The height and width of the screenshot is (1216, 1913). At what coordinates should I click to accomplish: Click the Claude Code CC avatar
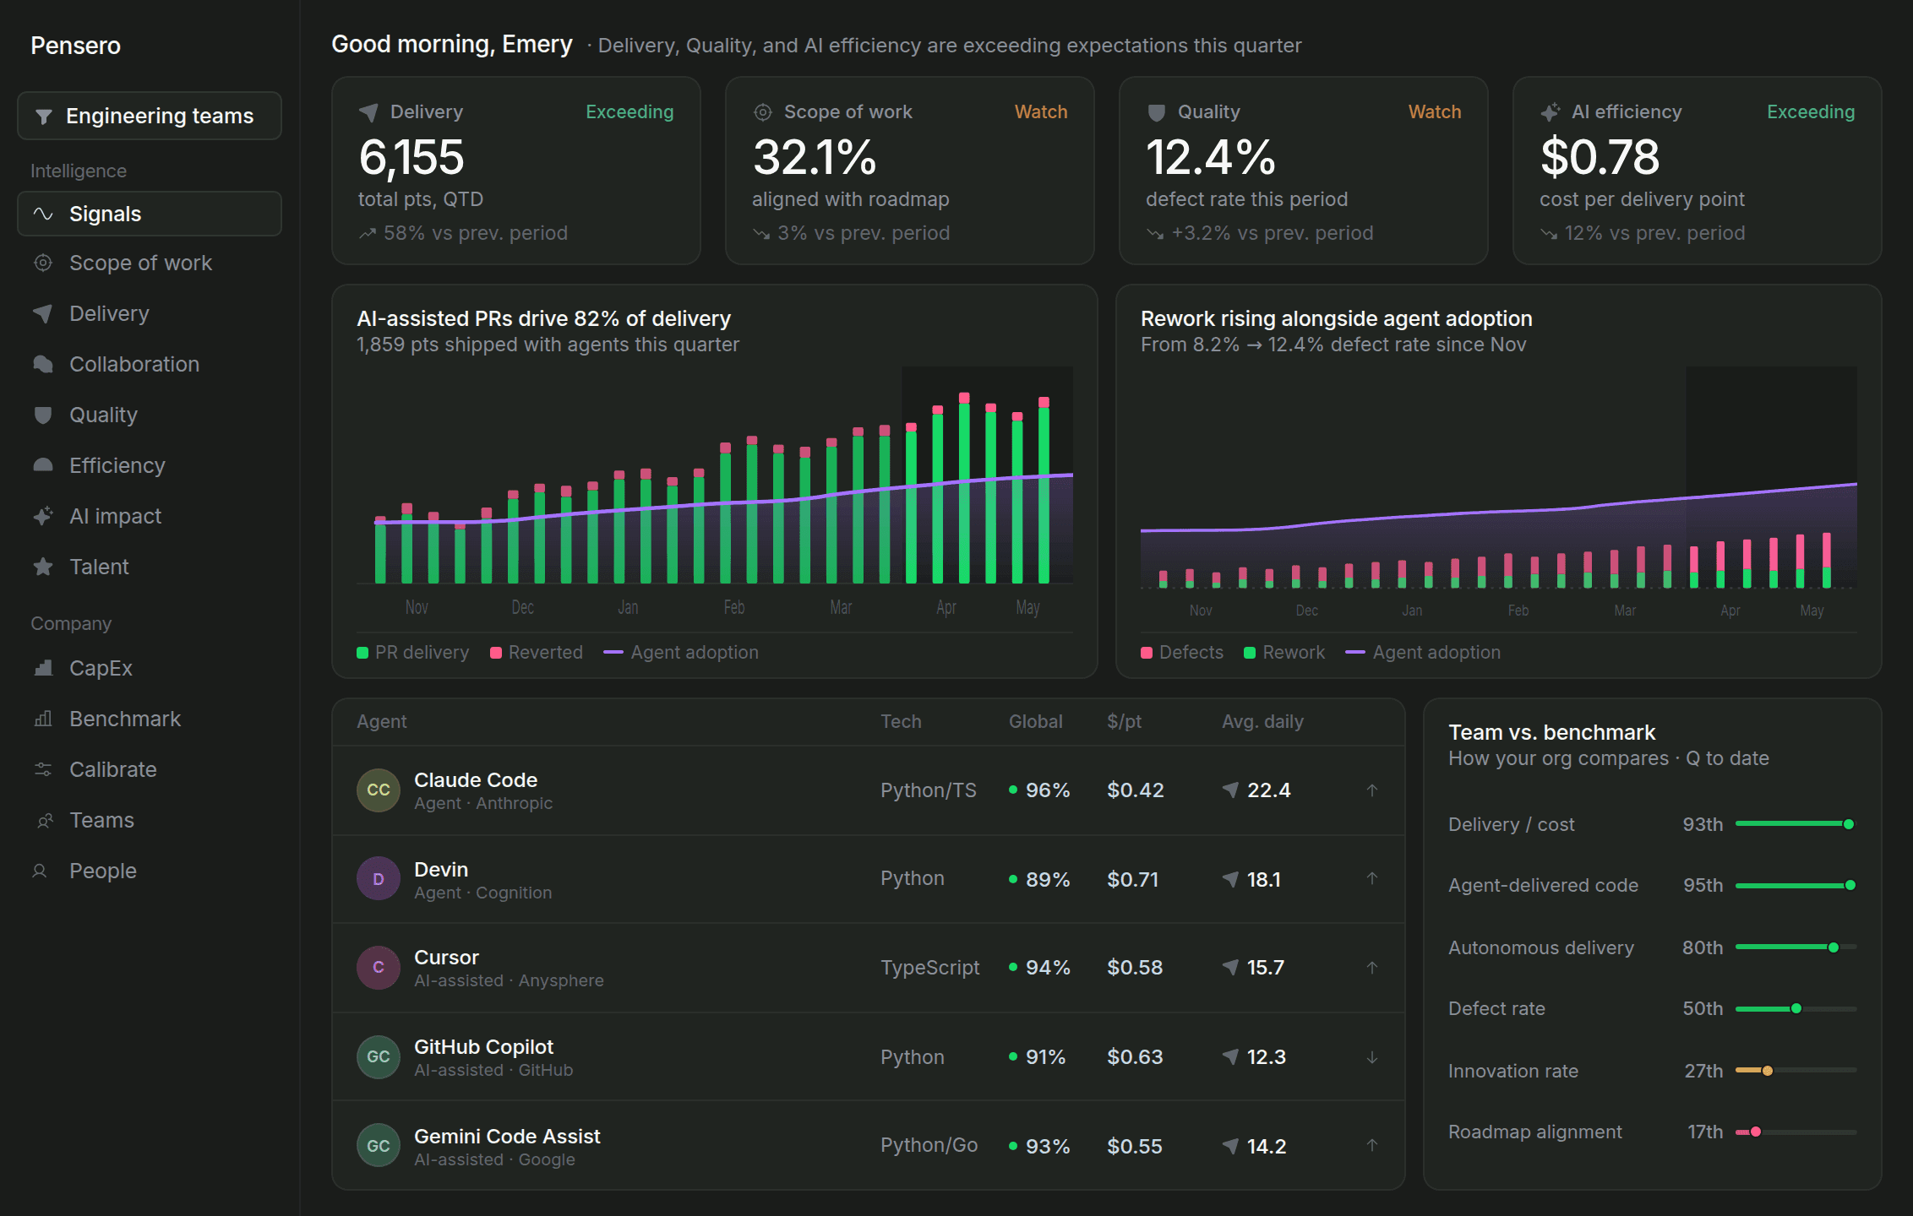378,790
